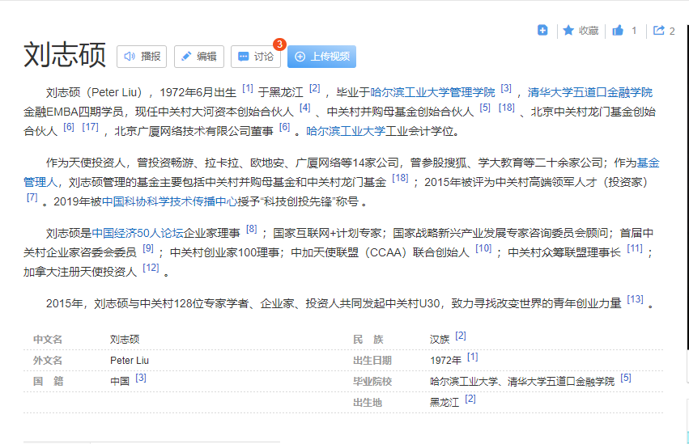
Task: Click the share arrow icon
Action: 659,30
